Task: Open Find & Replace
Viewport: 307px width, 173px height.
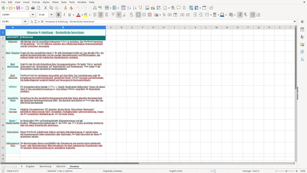Action: click(x=95, y=8)
